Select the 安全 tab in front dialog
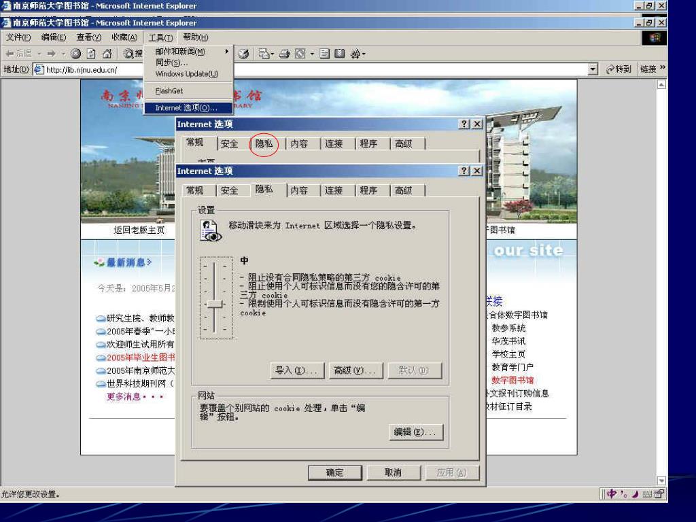The width and height of the screenshot is (696, 522). point(229,190)
